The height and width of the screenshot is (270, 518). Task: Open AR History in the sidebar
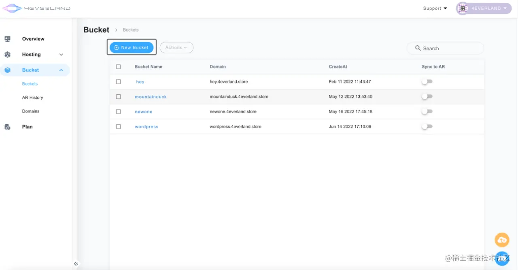(32, 98)
